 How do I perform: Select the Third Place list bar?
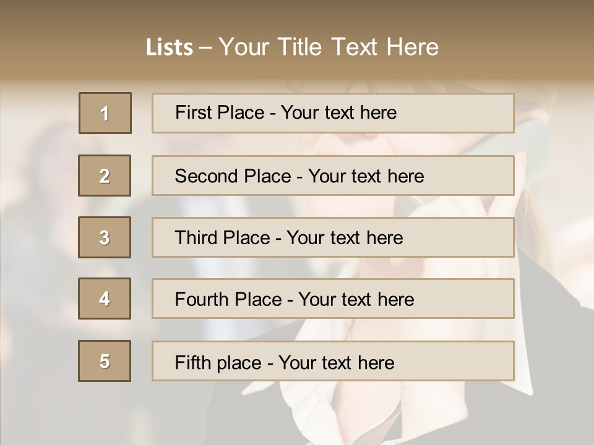333,237
